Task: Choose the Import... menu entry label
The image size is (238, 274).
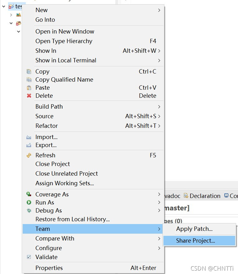Action: coord(46,137)
